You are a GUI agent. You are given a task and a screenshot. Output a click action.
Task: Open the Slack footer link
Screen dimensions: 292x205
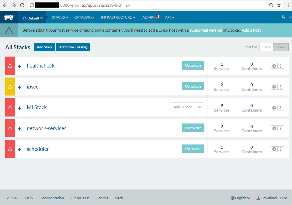[119, 198]
